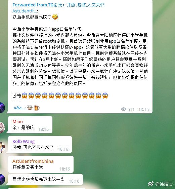Click the rolling laughing emoji
The height and width of the screenshot is (189, 175).
pos(55,17)
